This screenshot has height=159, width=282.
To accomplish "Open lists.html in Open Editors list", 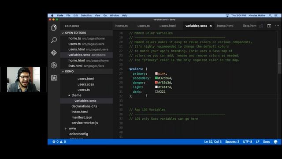I will point(86,66).
